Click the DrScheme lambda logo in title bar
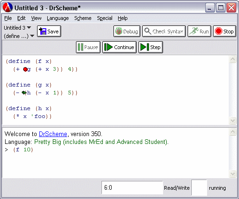The image size is (239, 199). point(8,7)
